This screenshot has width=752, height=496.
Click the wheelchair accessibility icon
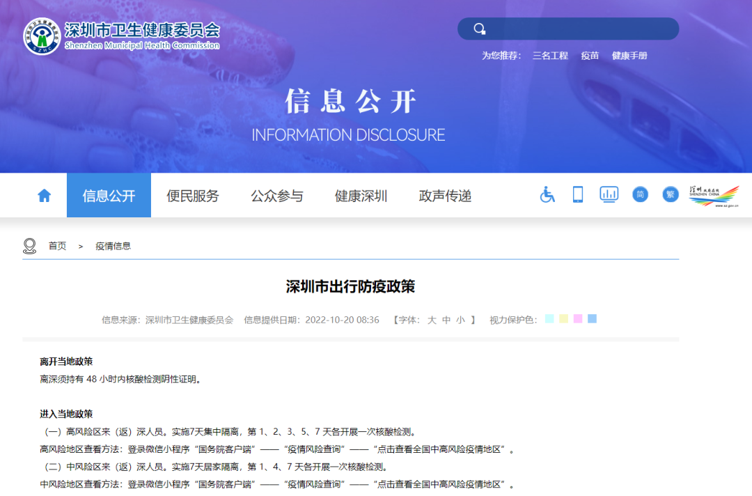click(x=547, y=194)
